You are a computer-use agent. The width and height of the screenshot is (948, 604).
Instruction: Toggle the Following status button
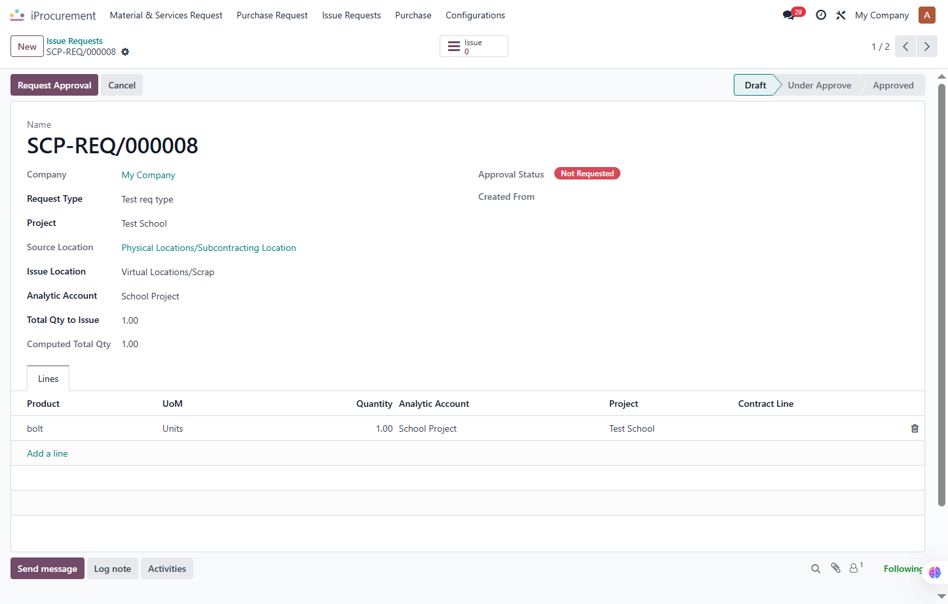point(903,569)
